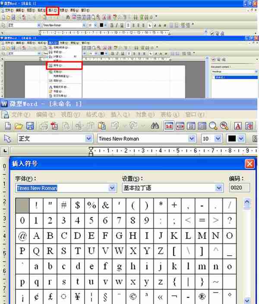Choose red-boxed 符号 item in middle window menu
This screenshot has height=304, width=259.
tap(64, 65)
